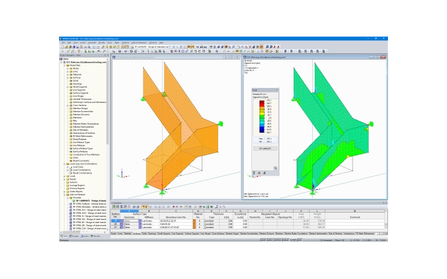This screenshot has height=279, width=447.
Task: Select Result Combinations tree item
Action: (83, 173)
